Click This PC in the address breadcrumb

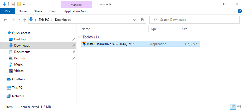44,20
